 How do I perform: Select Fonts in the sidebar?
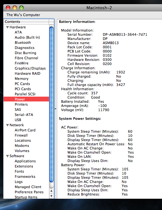pyautogui.click(x=19, y=171)
